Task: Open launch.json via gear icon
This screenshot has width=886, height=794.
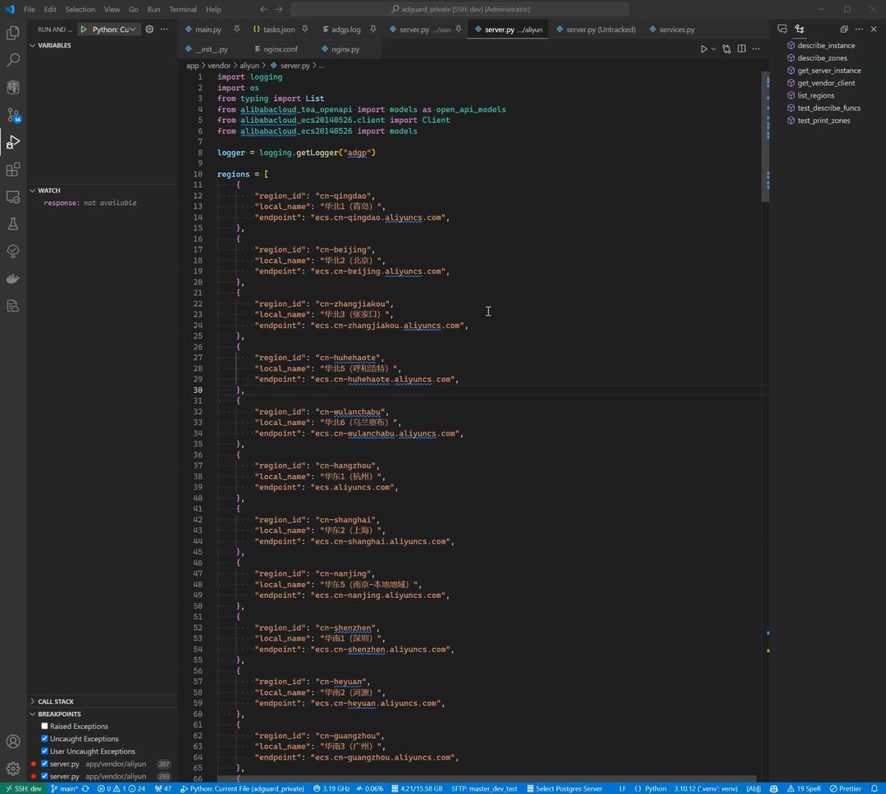Action: [x=149, y=30]
